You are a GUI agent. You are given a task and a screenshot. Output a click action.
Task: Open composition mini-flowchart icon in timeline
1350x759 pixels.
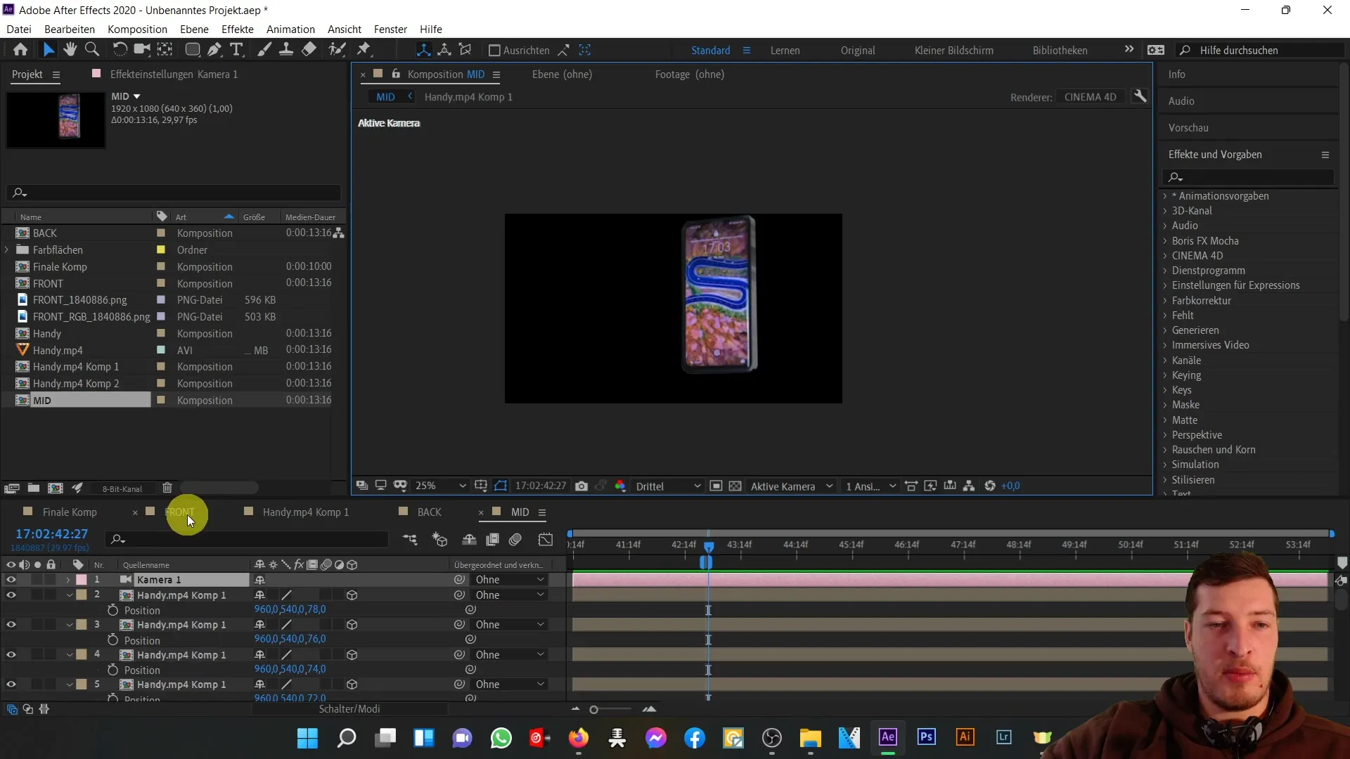tap(410, 540)
